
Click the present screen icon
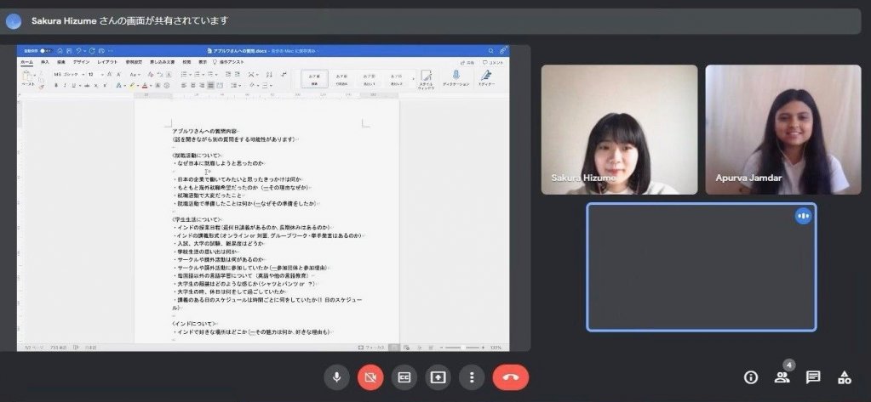point(438,377)
